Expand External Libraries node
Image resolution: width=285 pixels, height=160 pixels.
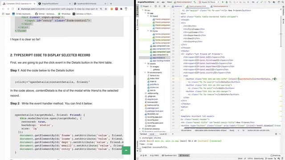coord(140,129)
